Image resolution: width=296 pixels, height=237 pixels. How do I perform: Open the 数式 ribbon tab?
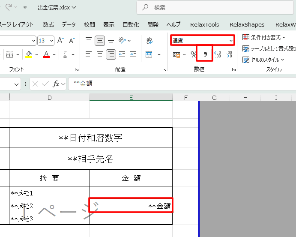coord(48,24)
